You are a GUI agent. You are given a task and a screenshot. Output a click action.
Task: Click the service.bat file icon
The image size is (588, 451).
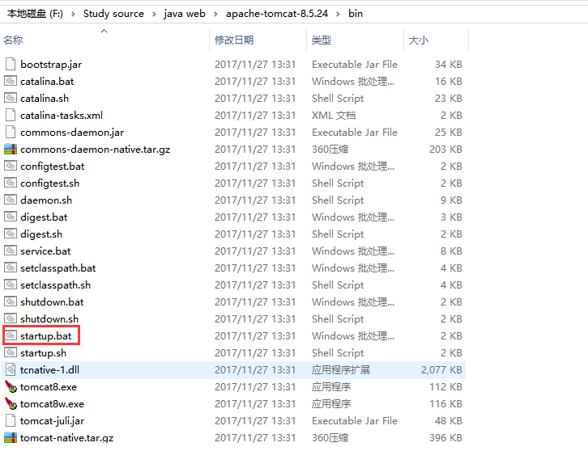[11, 251]
